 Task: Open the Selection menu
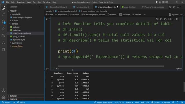click(x=21, y=2)
